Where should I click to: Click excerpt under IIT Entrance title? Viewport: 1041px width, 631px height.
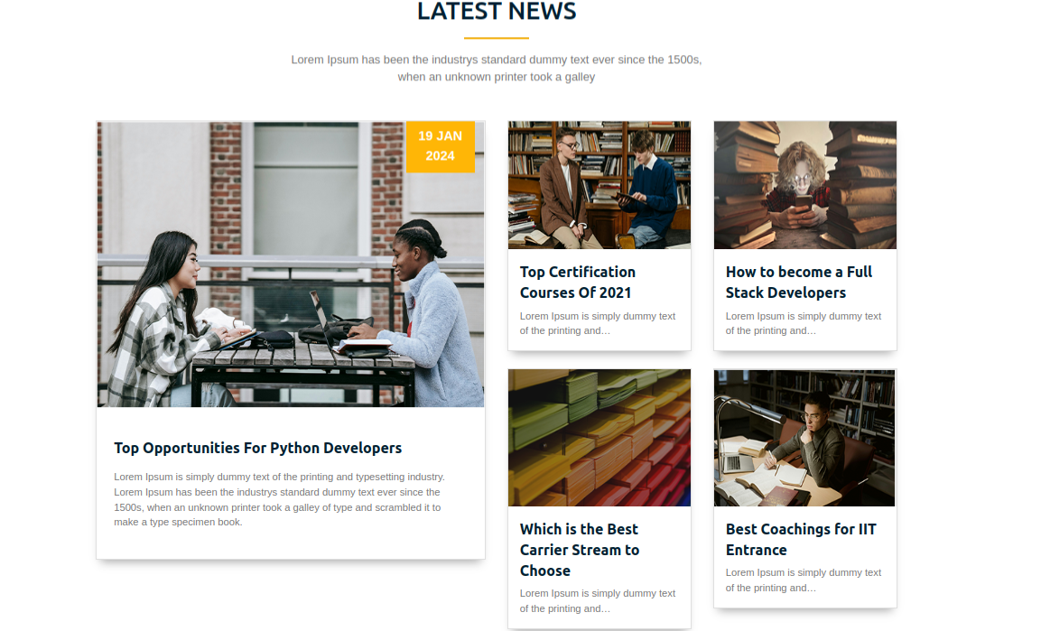click(x=804, y=580)
